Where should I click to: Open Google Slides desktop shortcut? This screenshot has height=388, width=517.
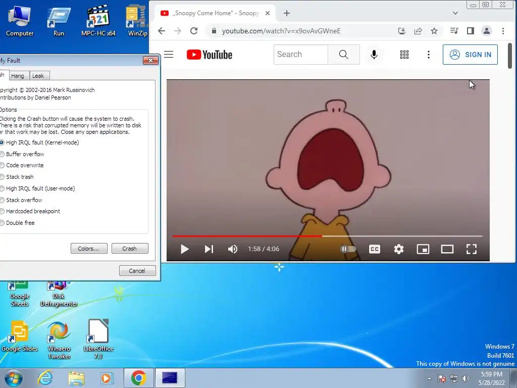[x=19, y=336]
